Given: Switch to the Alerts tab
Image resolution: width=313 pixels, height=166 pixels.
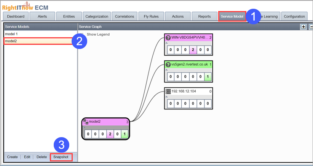Looking at the screenshot, I should coord(42,16).
